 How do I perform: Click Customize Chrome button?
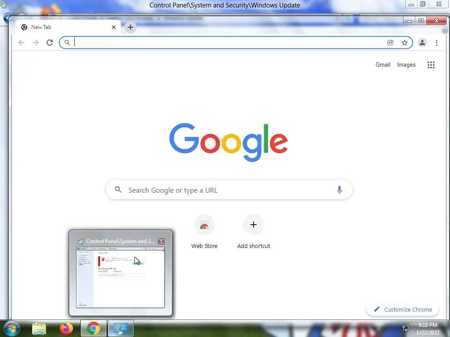403,309
